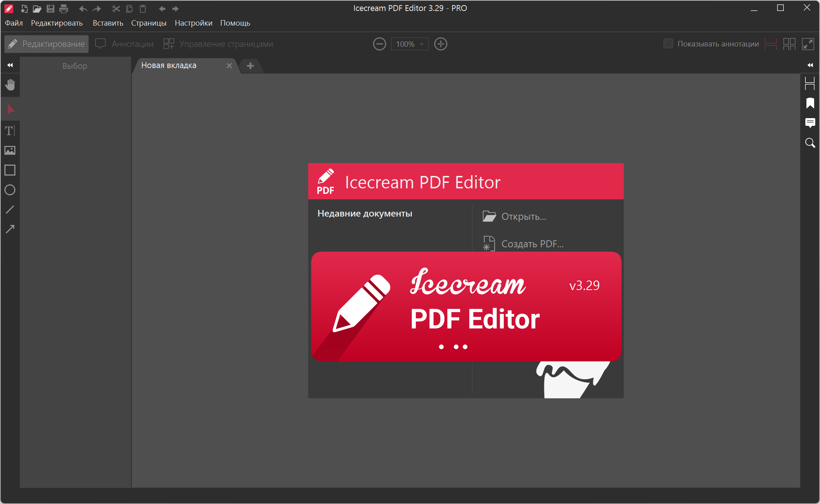Open the Файл menu
Image resolution: width=820 pixels, height=504 pixels.
pos(14,23)
